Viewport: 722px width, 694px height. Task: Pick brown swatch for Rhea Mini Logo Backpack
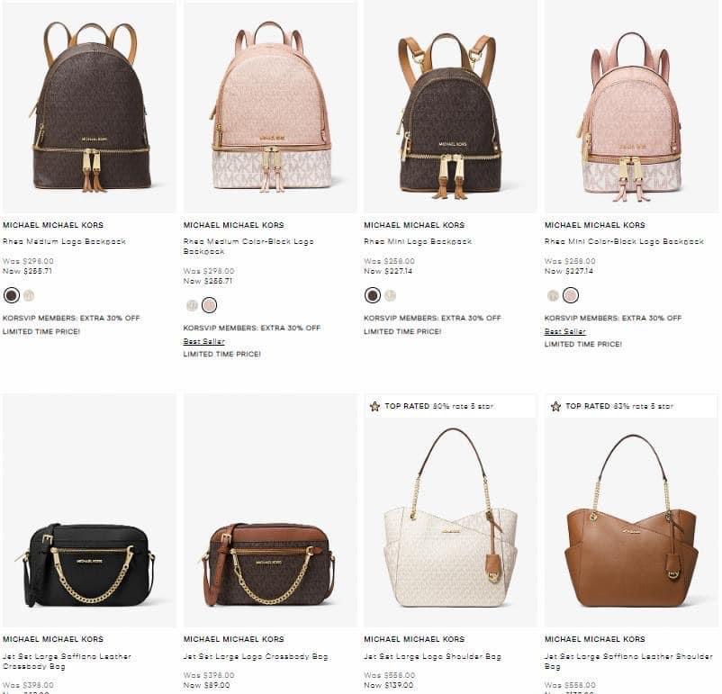pos(373,295)
